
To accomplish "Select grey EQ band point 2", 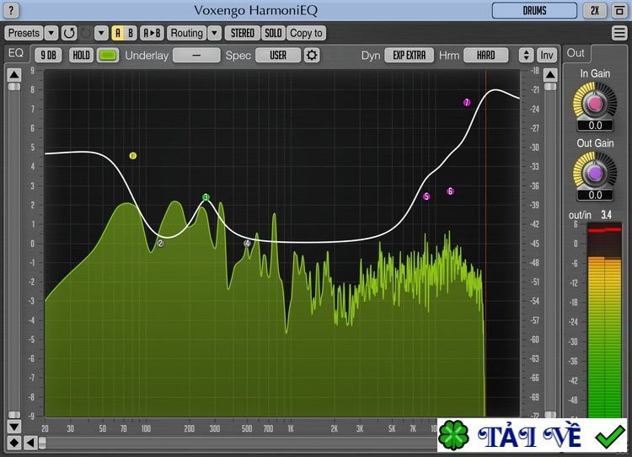I will coord(160,243).
